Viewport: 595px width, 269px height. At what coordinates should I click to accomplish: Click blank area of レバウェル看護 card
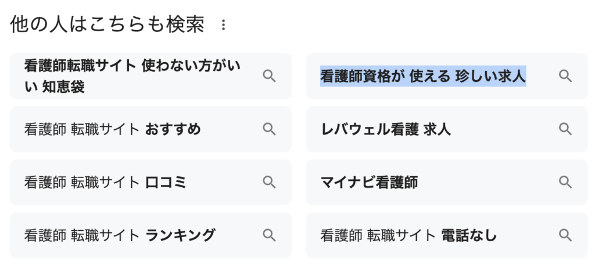(501, 129)
